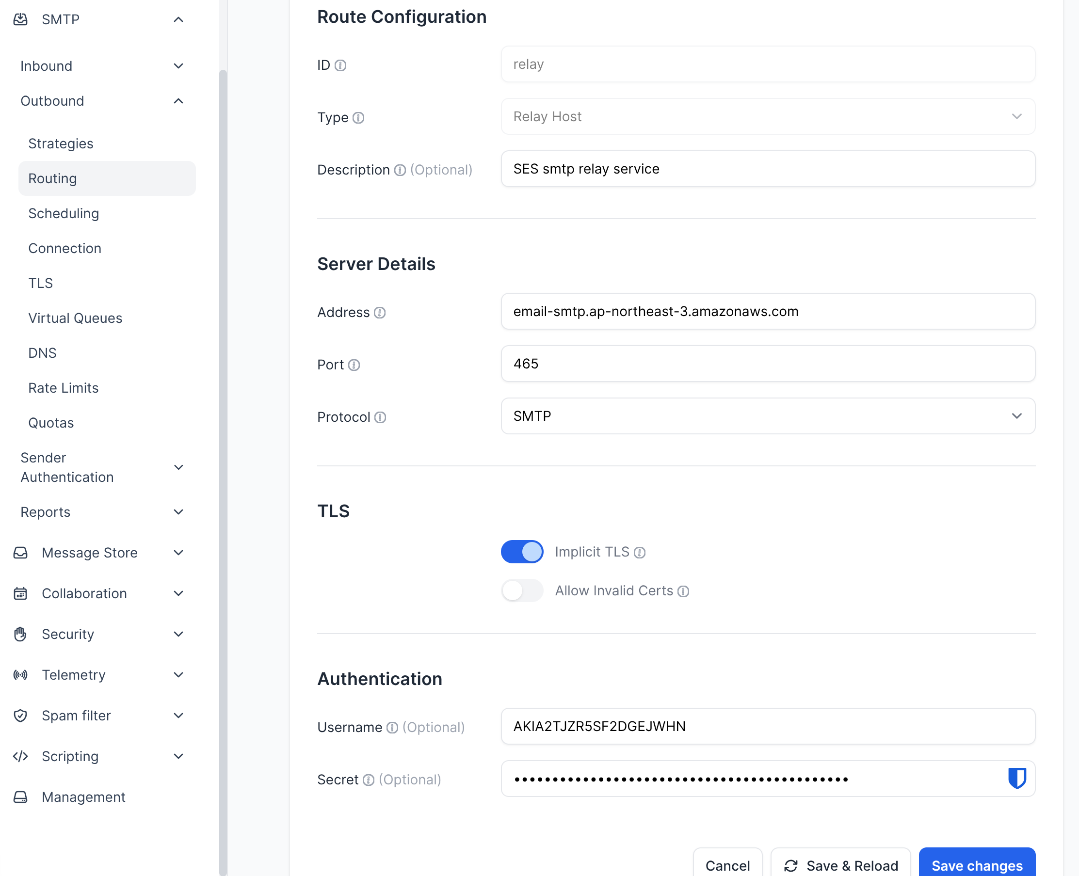The image size is (1079, 876).
Task: Open the Strategies menu item
Action: tap(61, 144)
